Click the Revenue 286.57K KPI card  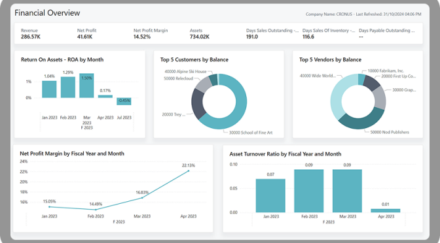click(31, 33)
